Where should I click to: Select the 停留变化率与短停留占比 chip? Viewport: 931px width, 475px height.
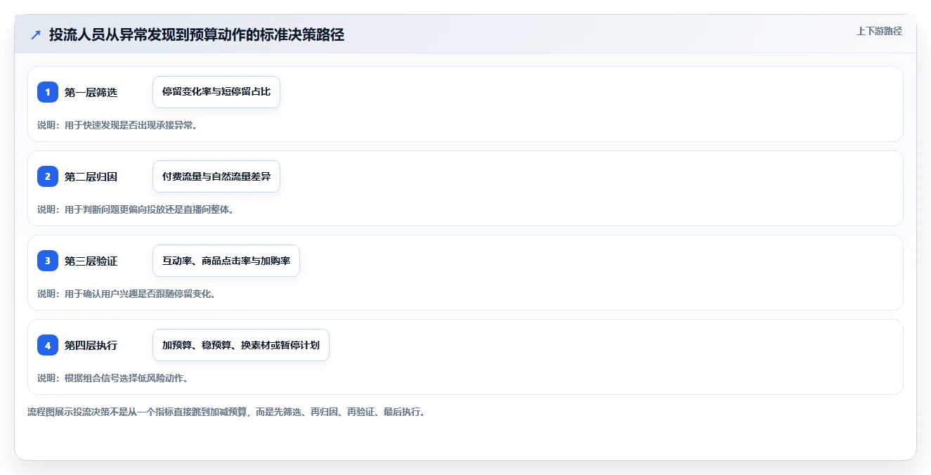[x=216, y=92]
